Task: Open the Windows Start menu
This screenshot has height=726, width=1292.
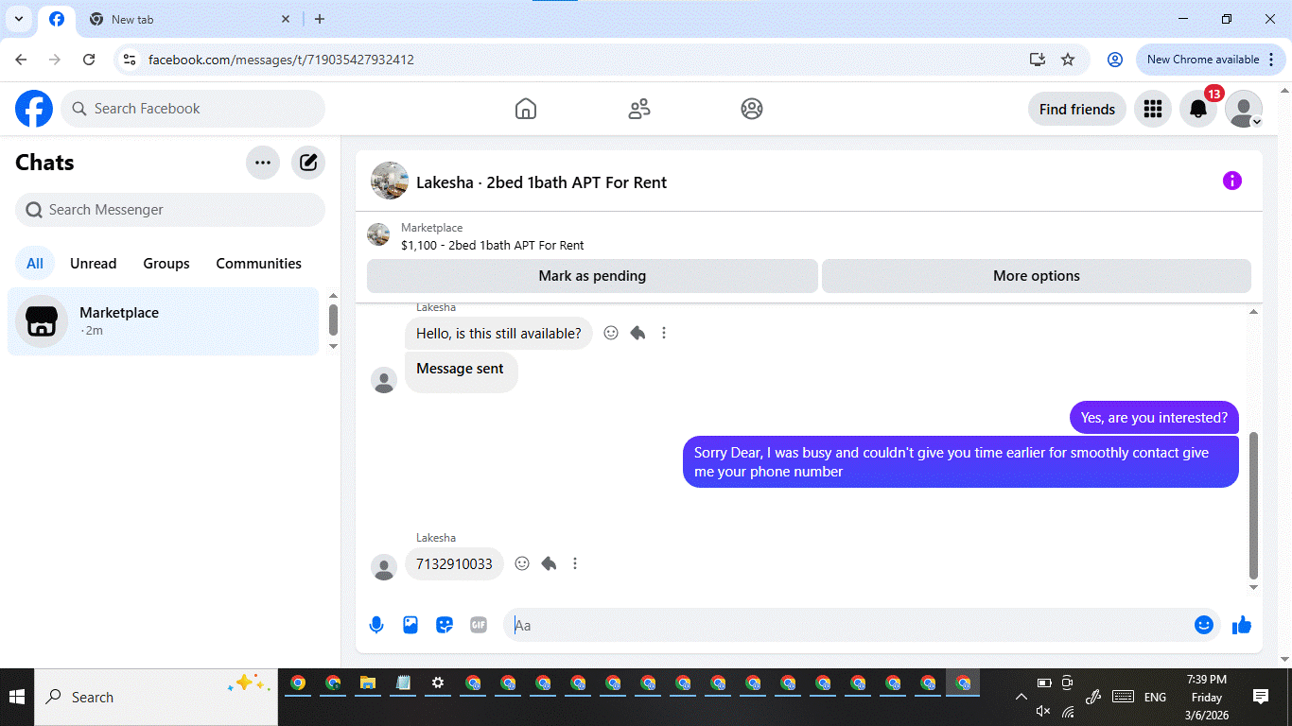Action: pyautogui.click(x=17, y=697)
